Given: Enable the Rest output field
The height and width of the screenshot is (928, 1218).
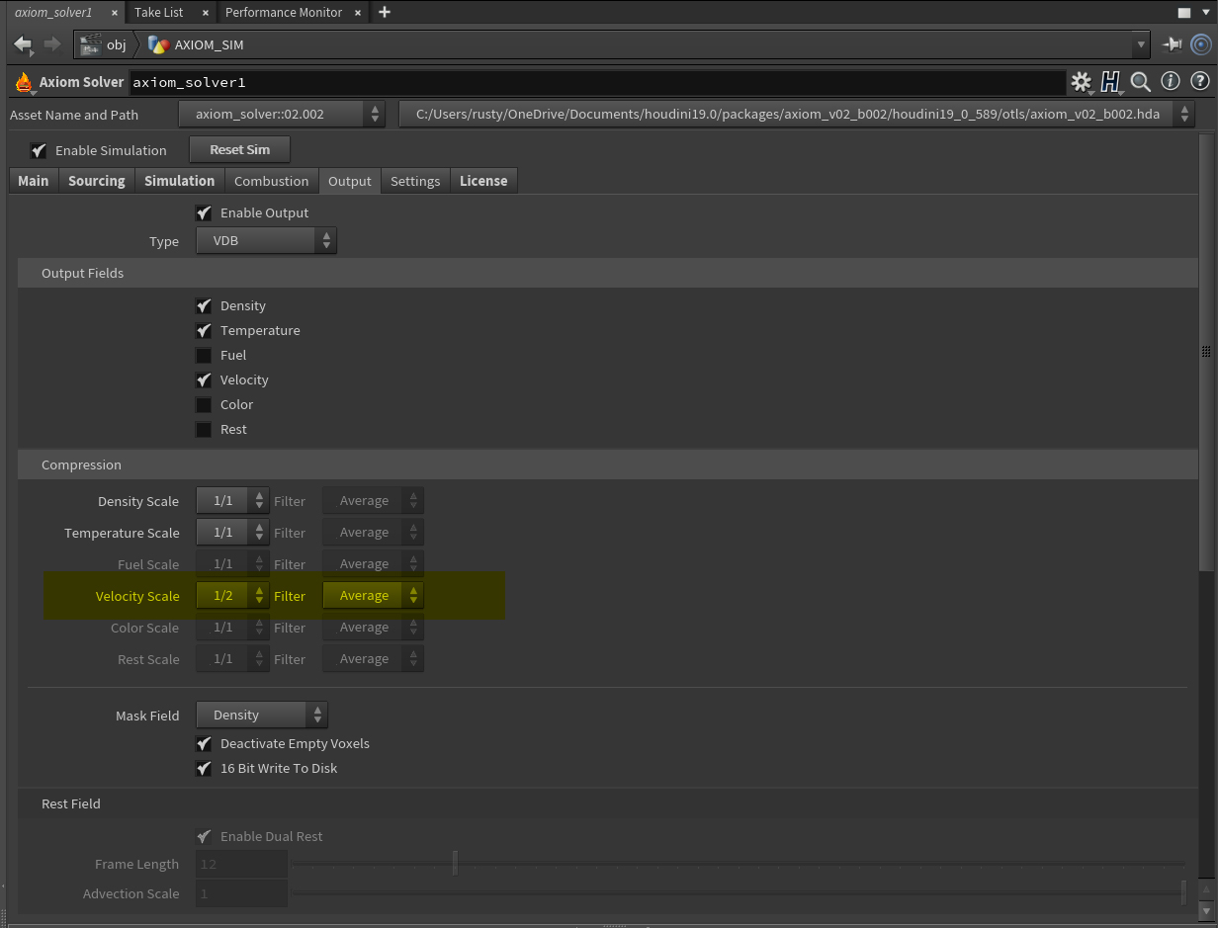Looking at the screenshot, I should coord(204,429).
